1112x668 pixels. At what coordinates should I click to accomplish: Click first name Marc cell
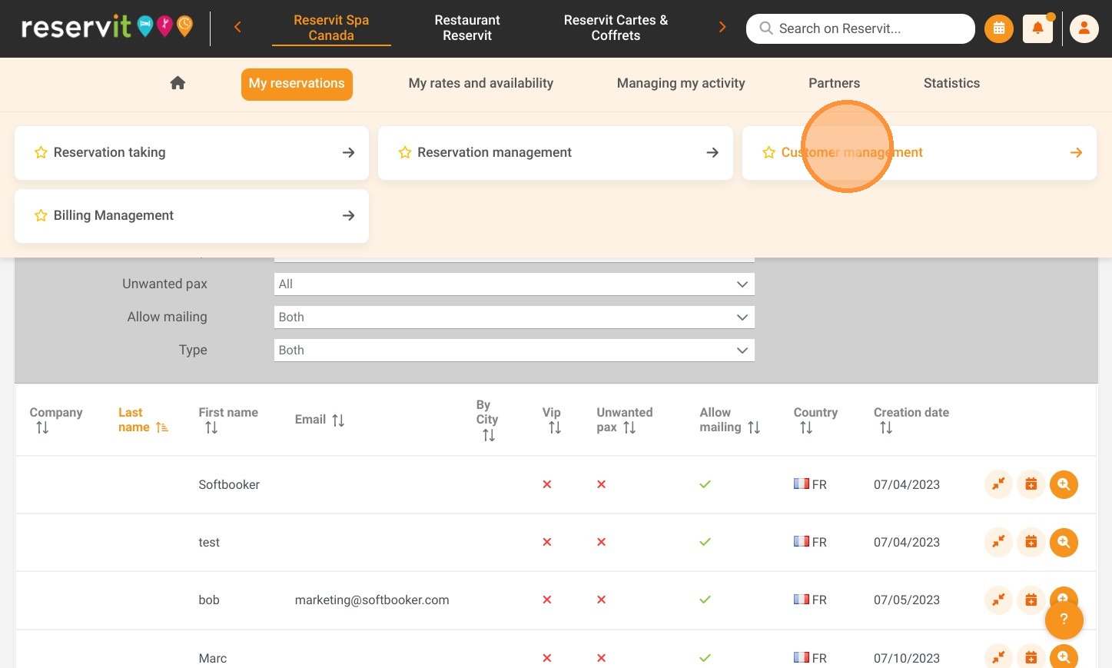(x=213, y=658)
